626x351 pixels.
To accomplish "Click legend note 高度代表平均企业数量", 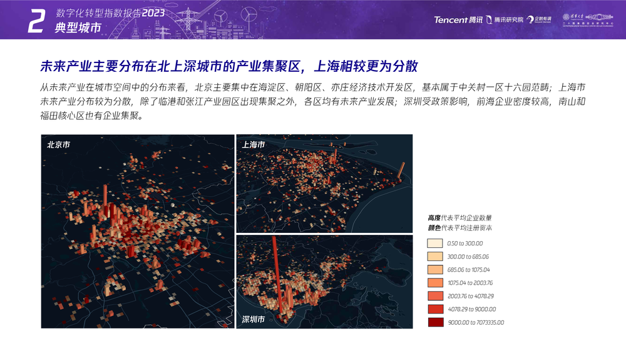I will [460, 217].
